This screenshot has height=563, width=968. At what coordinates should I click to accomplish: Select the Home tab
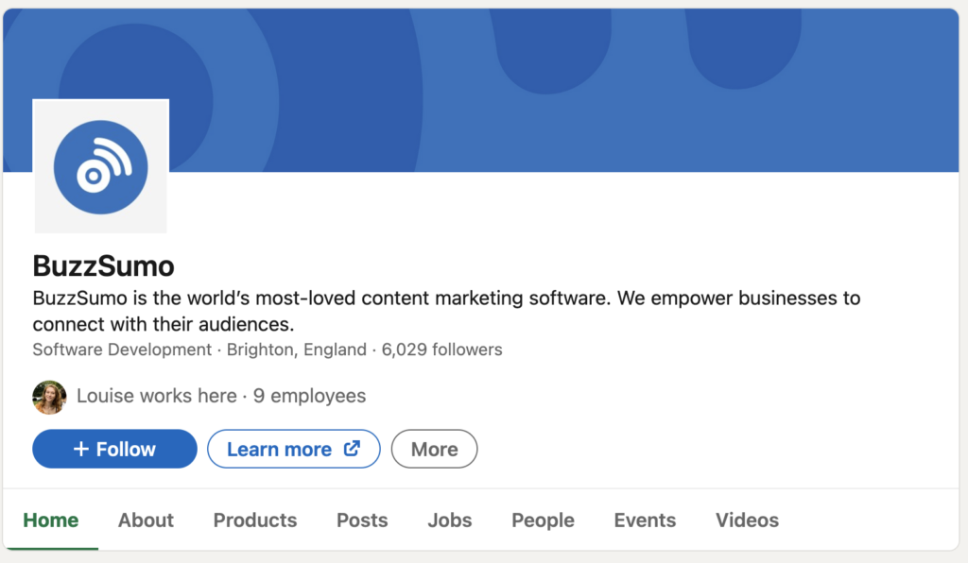pos(50,520)
